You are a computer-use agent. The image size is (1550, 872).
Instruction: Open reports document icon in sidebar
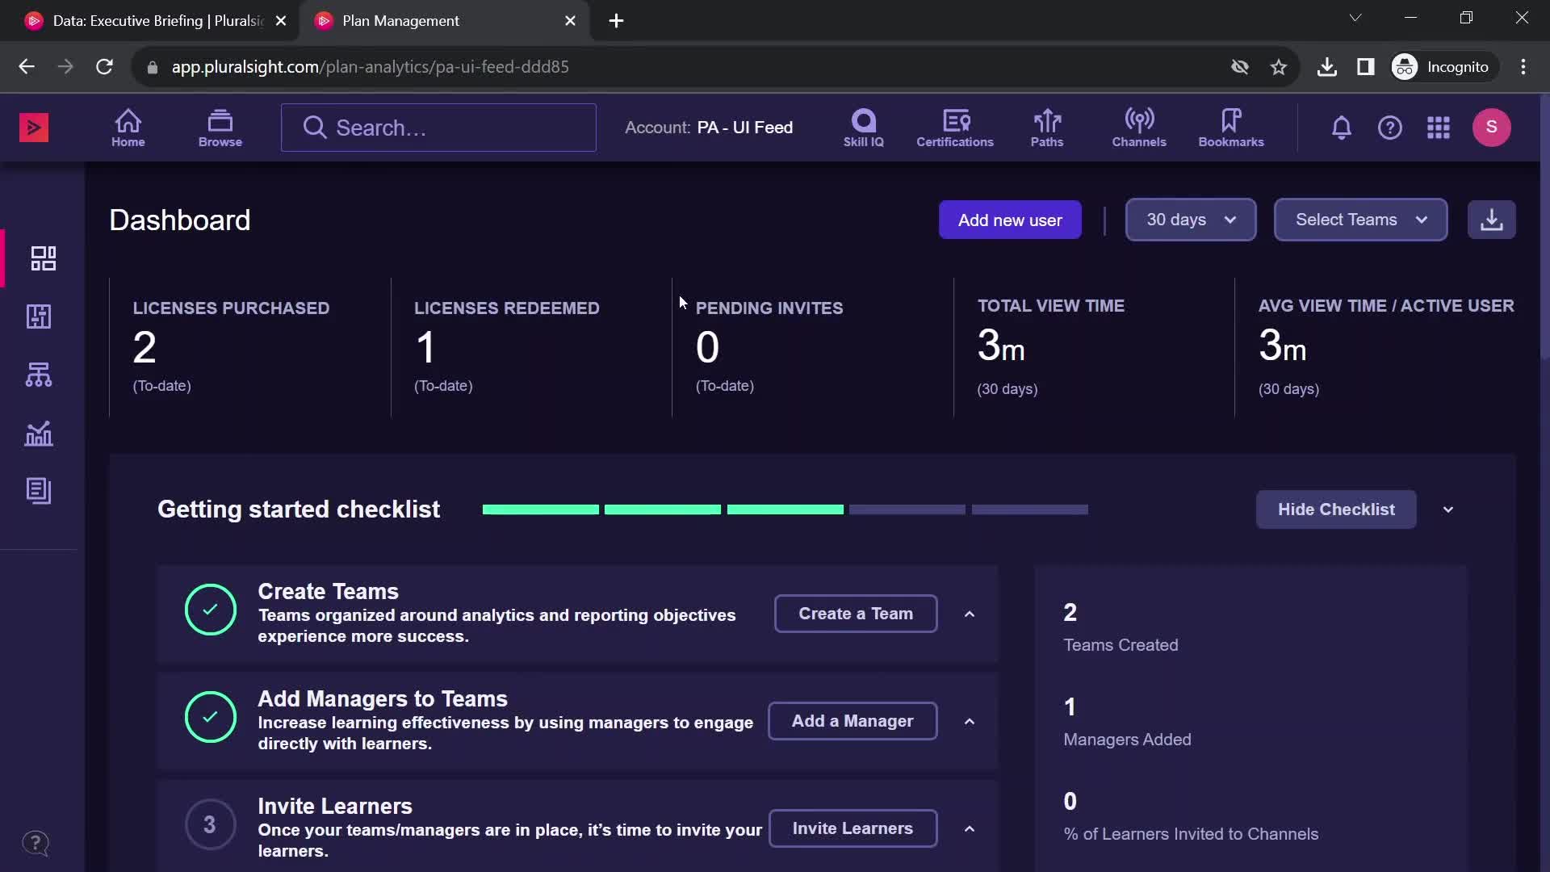coord(39,491)
